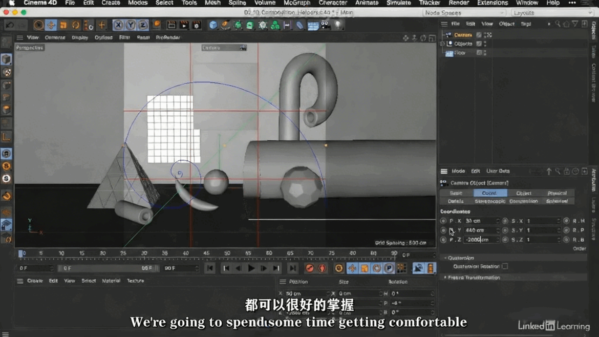Viewport: 599px width, 337px height.
Task: Toggle the X axis lock in the toolbar
Action: tap(118, 25)
